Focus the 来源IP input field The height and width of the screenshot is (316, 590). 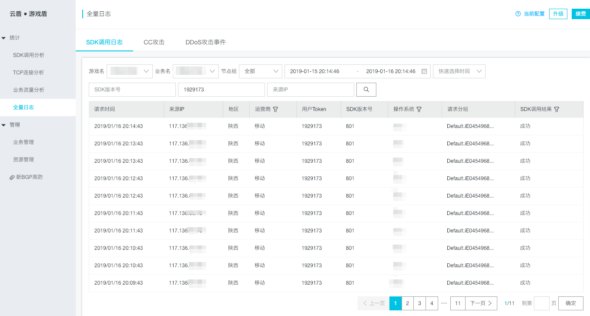tap(311, 90)
